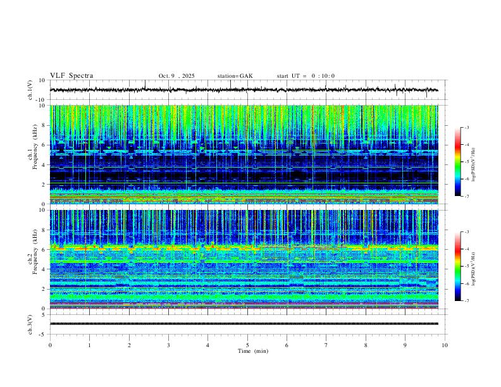
Task: Click time axis tick label "5"
Action: (x=247, y=345)
